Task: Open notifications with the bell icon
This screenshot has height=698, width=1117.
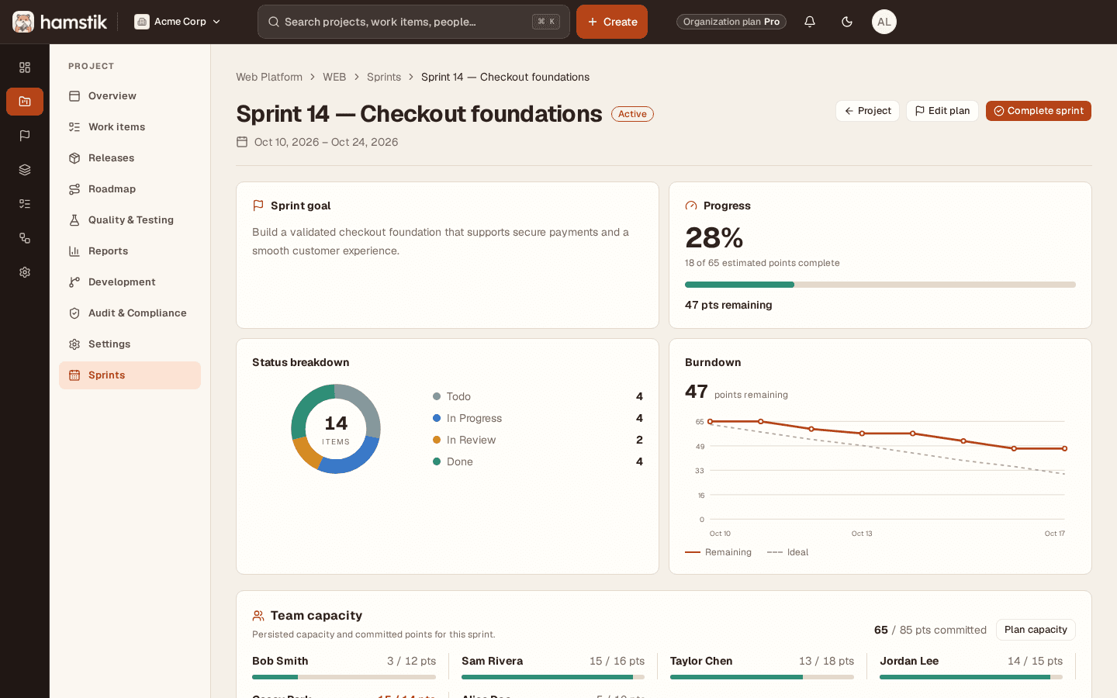Action: click(x=810, y=22)
